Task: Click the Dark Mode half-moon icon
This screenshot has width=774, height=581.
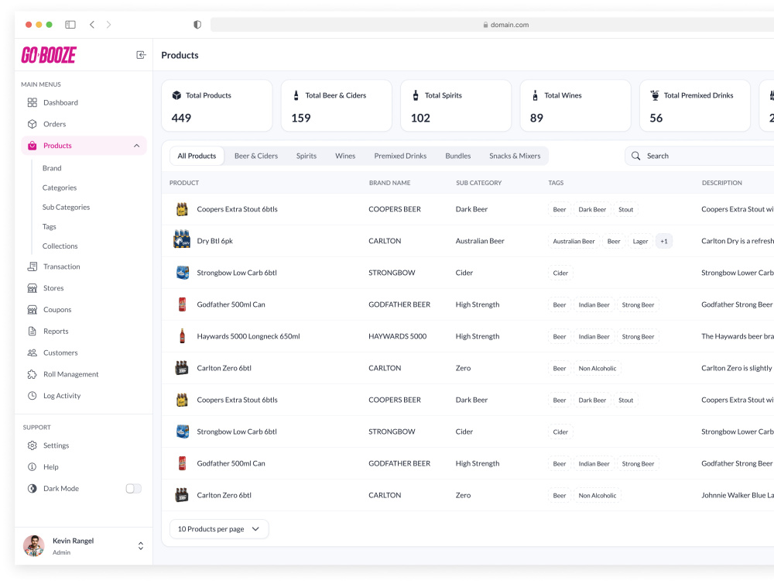Action: pyautogui.click(x=32, y=489)
